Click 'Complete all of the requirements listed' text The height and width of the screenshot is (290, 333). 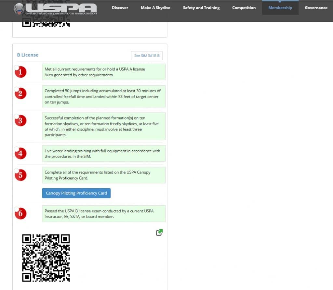[x=104, y=175]
